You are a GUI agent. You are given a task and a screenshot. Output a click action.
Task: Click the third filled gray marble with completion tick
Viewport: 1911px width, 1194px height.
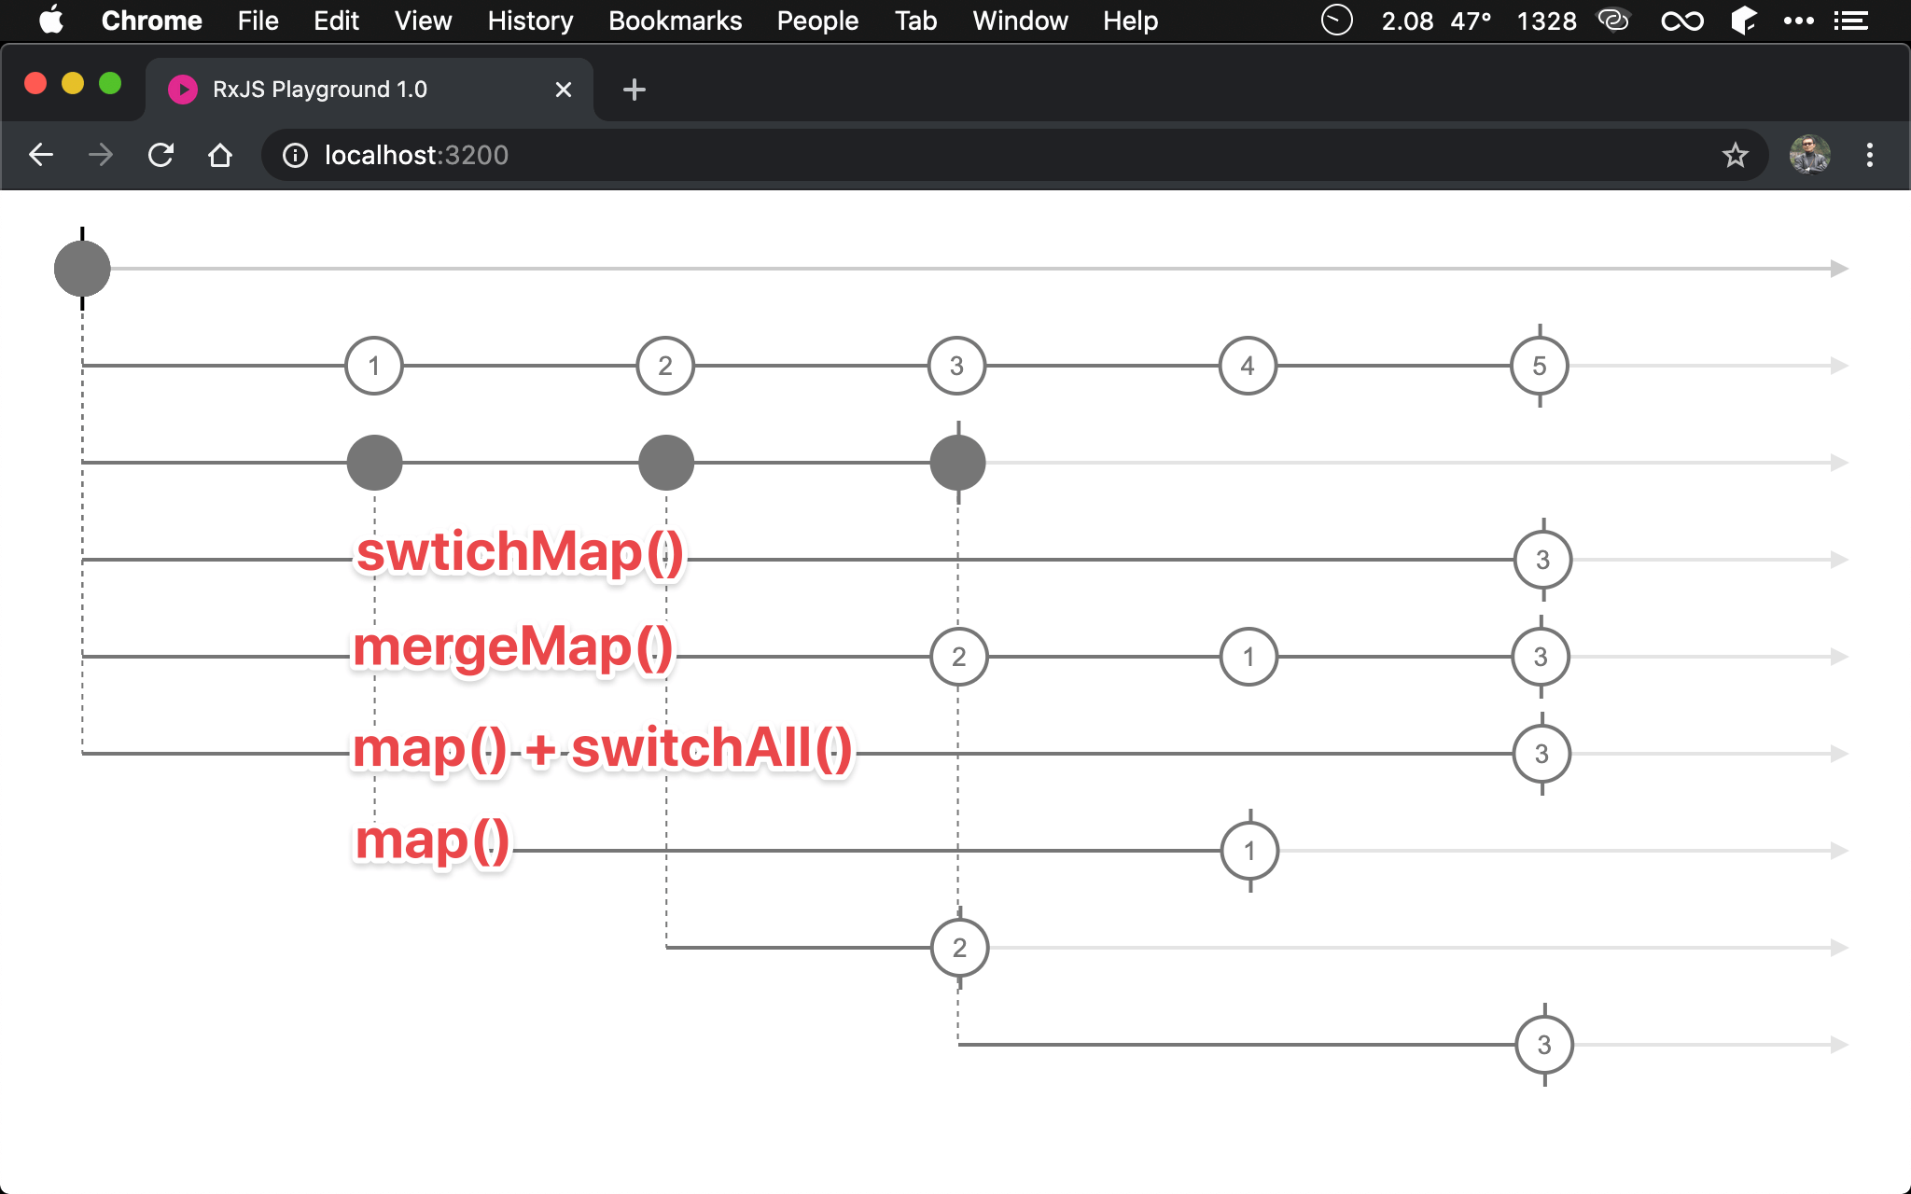pyautogui.click(x=958, y=463)
